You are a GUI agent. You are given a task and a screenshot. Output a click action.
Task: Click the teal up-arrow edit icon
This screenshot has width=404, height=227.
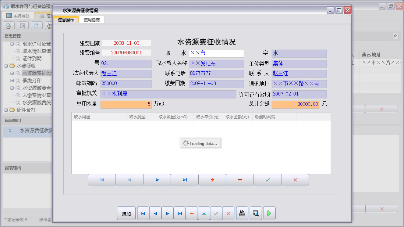pyautogui.click(x=204, y=213)
